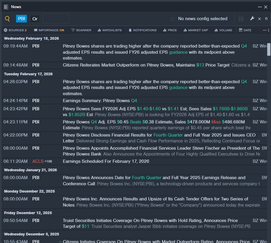Open the Sources filter dropdown
This screenshot has width=271, height=243.
[x=15, y=30]
